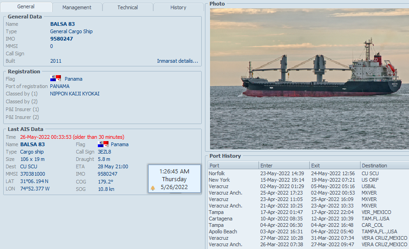Screen dimensions: 409x249
Task: Sort Port History by Destination column header
Action: (385, 166)
